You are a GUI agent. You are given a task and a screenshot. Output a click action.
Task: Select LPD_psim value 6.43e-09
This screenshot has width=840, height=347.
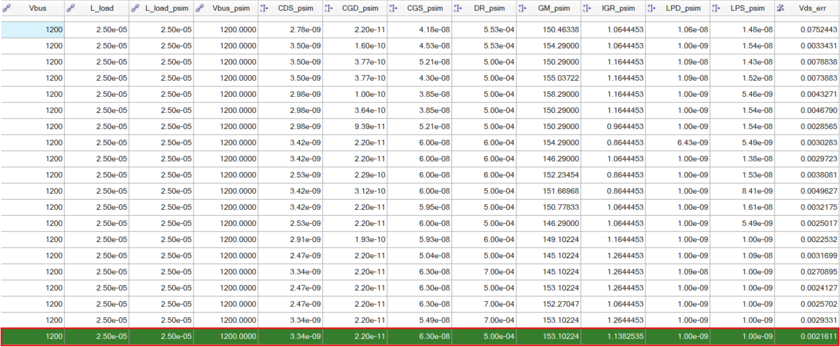[692, 143]
